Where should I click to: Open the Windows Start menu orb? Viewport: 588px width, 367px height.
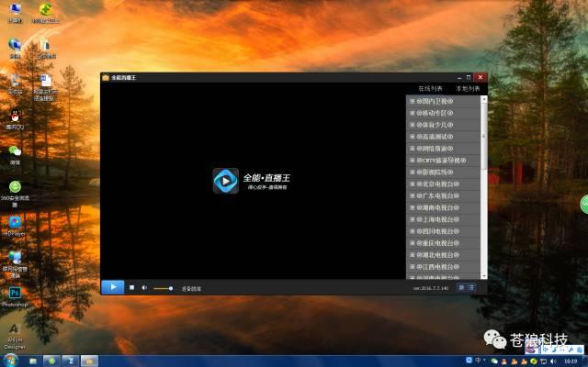point(10,361)
